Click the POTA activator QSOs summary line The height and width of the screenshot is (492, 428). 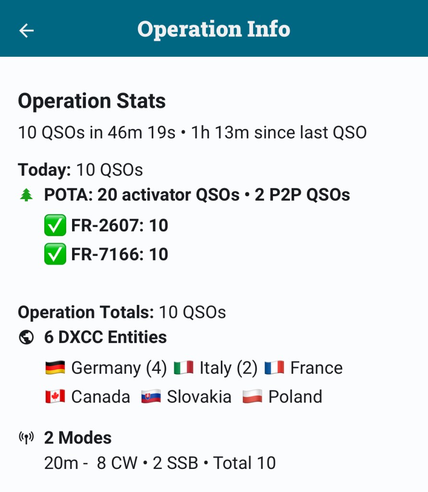click(x=197, y=195)
